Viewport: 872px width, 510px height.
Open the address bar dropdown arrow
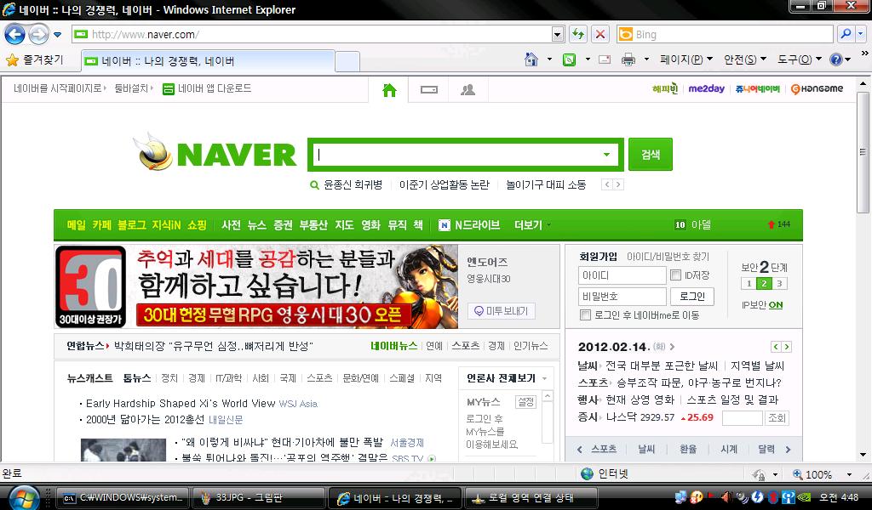558,34
